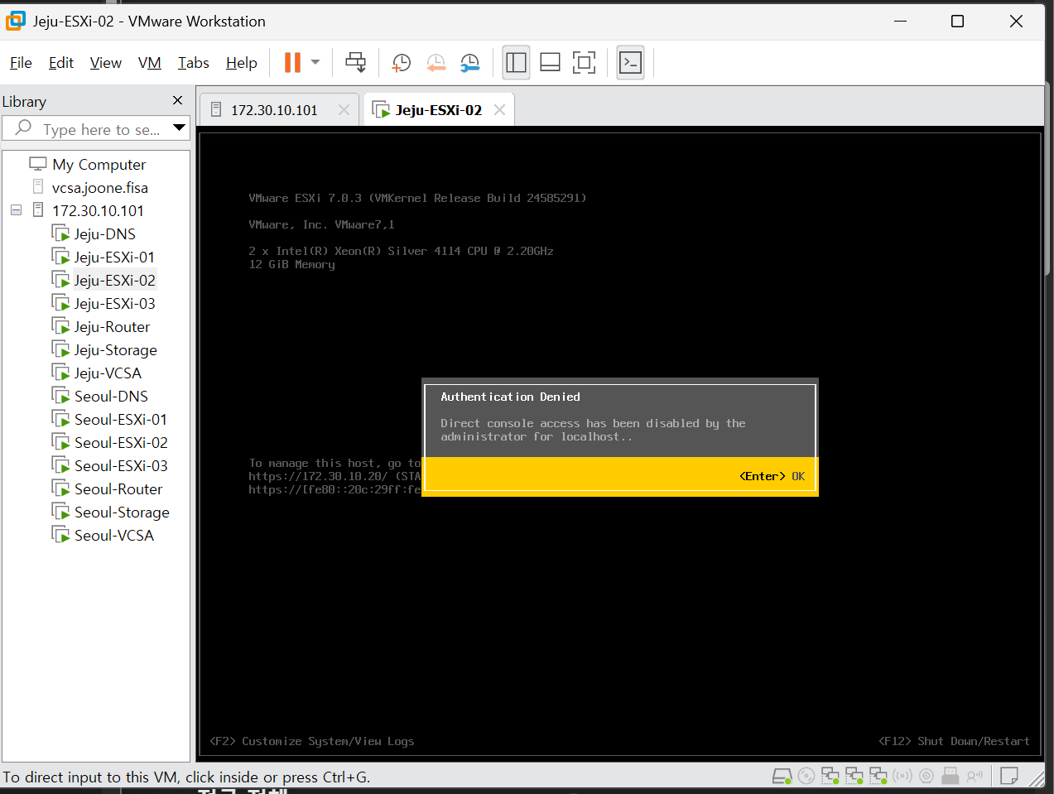The height and width of the screenshot is (794, 1054).
Task: Select the Seoul-ESXi-02 virtual machine
Action: click(121, 443)
